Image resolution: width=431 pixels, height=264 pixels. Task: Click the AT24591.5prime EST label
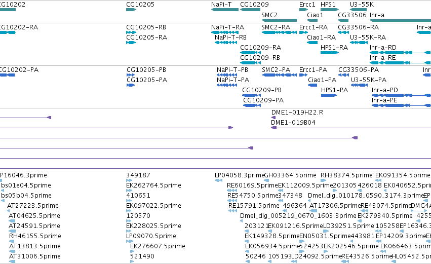tap(34, 226)
